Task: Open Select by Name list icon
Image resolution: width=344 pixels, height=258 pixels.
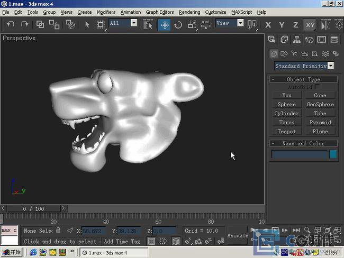Action: coord(148,24)
